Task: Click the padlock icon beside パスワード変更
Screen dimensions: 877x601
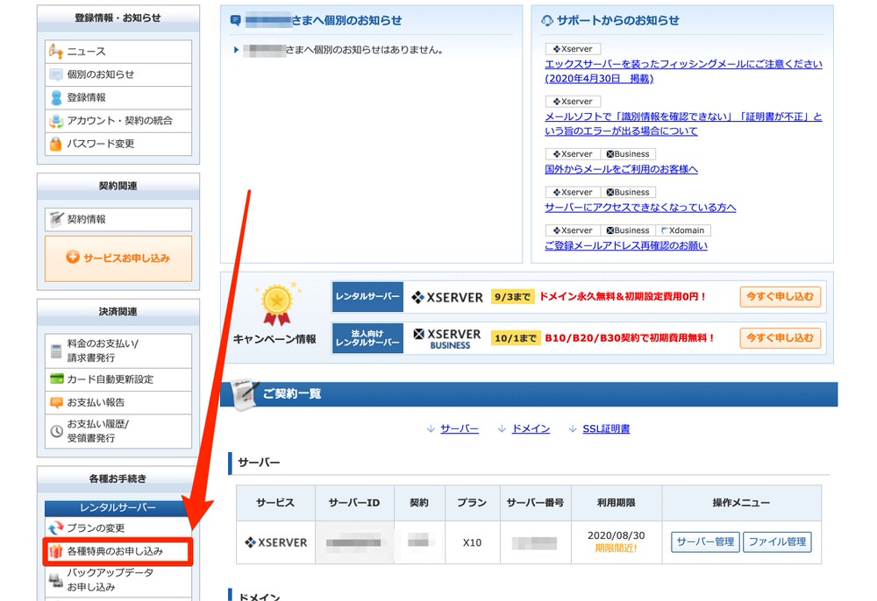Action: 56,144
